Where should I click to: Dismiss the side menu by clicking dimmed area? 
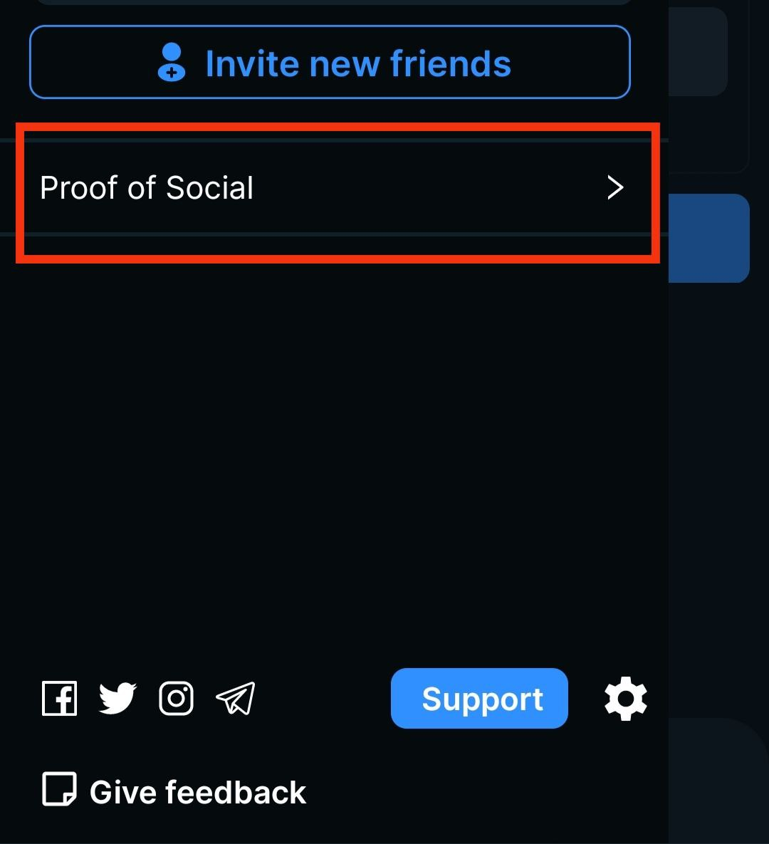[x=718, y=499]
